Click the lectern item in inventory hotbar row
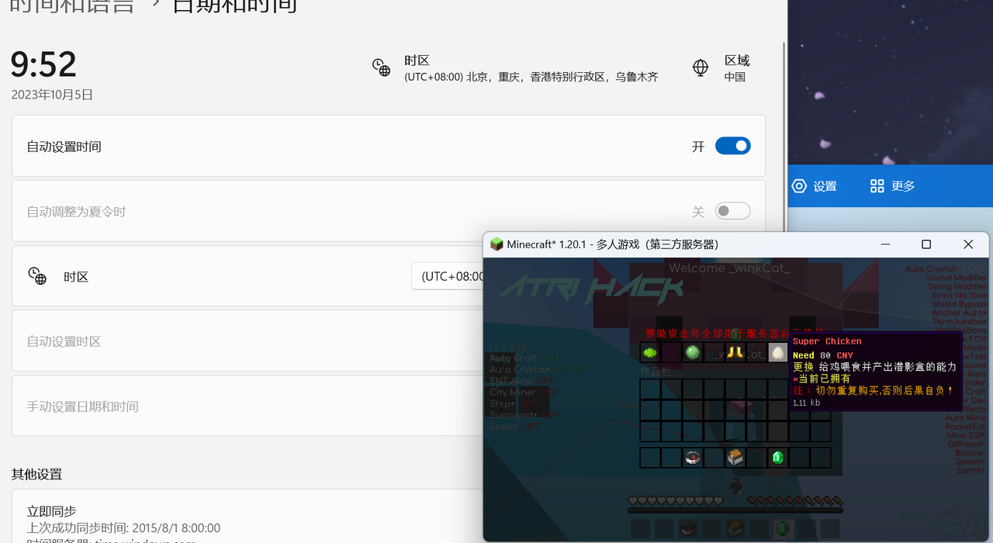993x543 pixels. coord(735,458)
